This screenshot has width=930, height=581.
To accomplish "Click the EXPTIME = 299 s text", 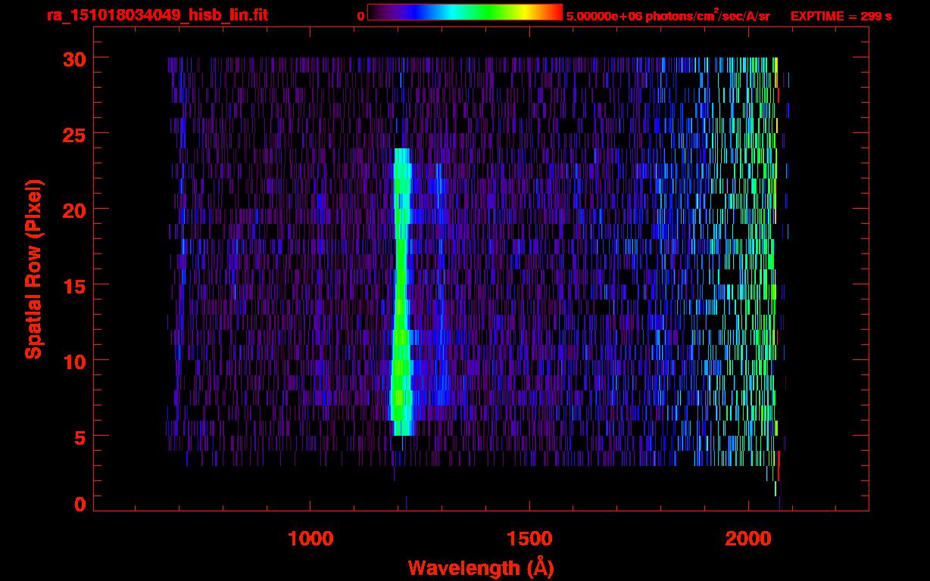I will click(x=841, y=16).
